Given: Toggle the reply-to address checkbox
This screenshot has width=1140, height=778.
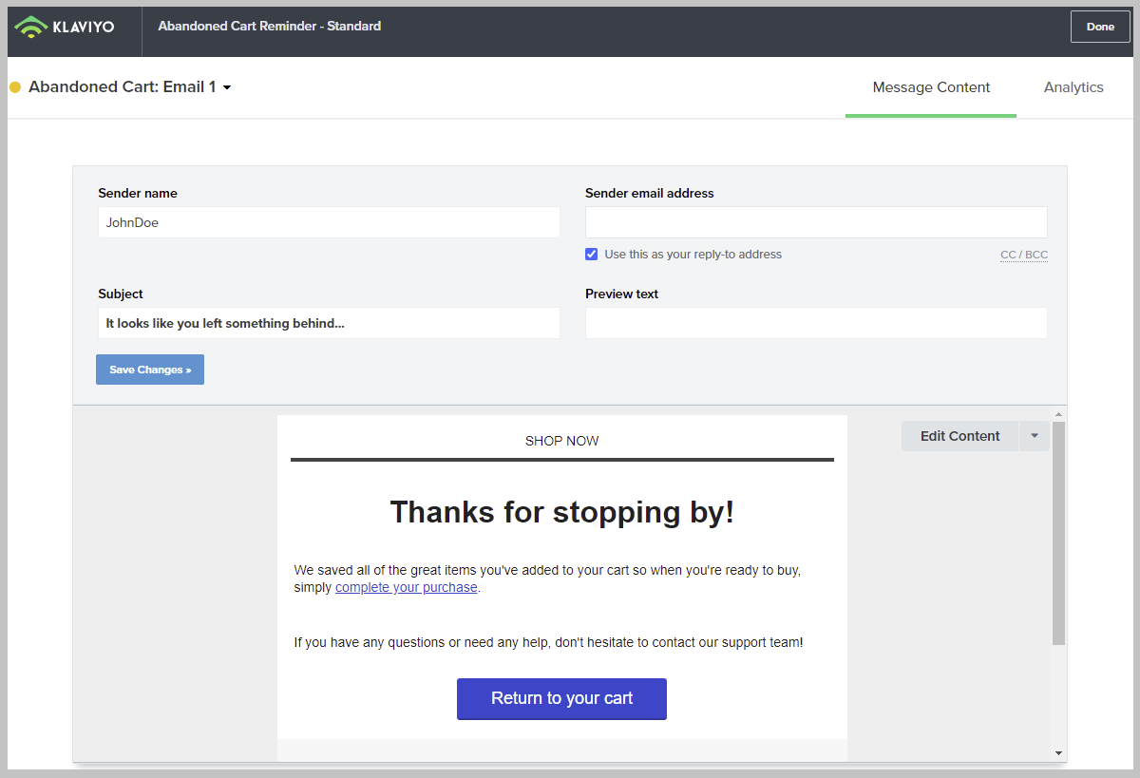Looking at the screenshot, I should point(592,255).
